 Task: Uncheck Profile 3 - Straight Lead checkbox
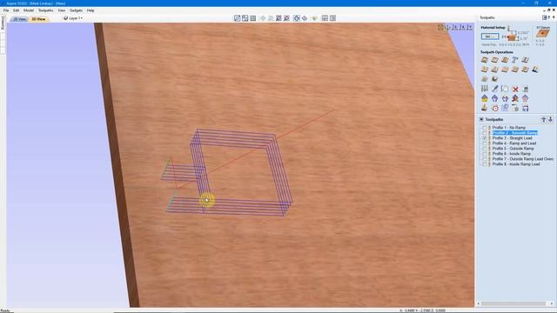point(484,138)
